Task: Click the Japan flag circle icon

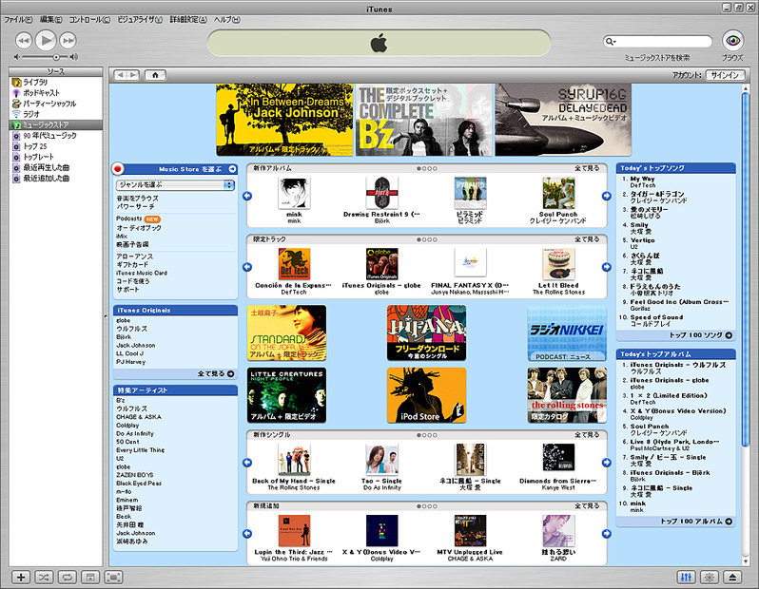Action: point(118,169)
